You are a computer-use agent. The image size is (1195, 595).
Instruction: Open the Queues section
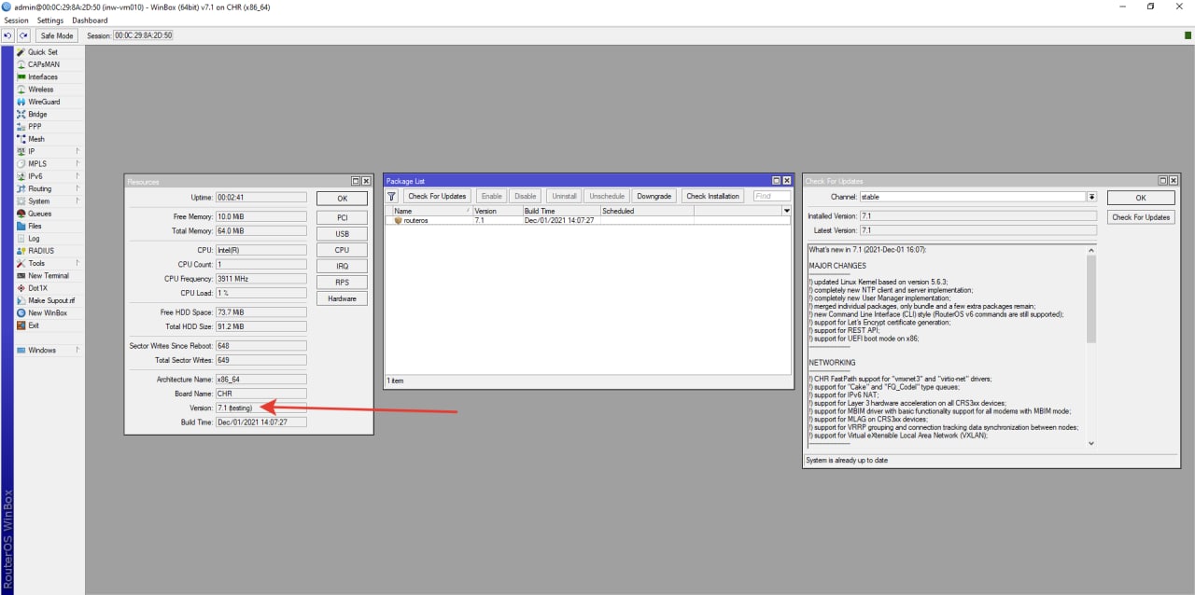click(x=39, y=214)
